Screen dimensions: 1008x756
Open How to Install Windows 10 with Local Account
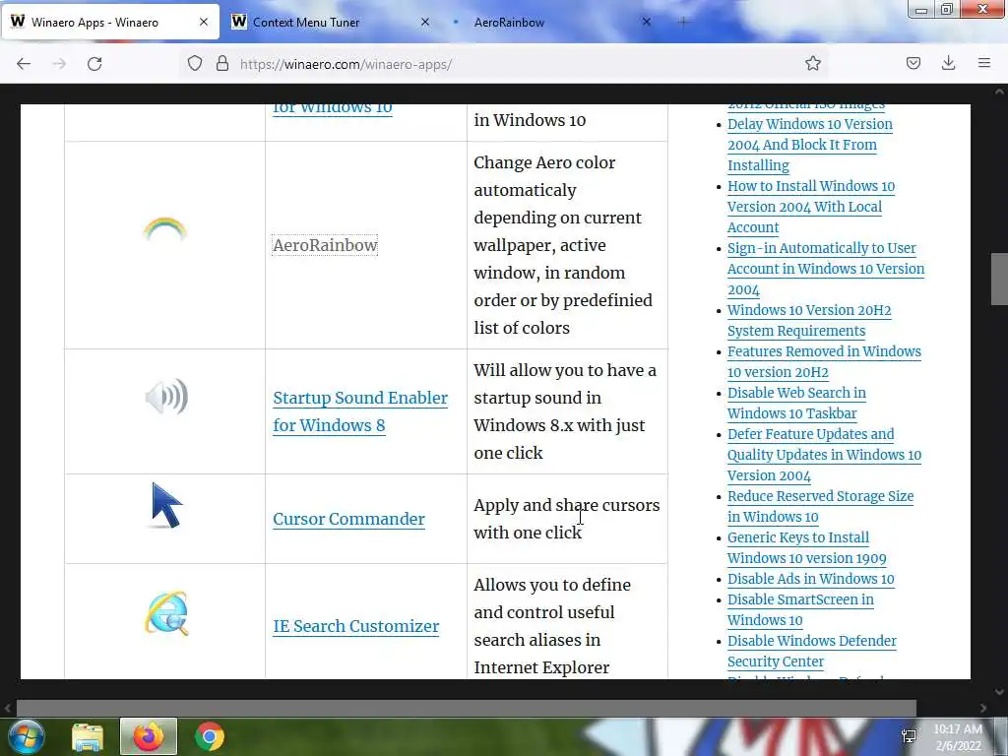[x=811, y=207]
